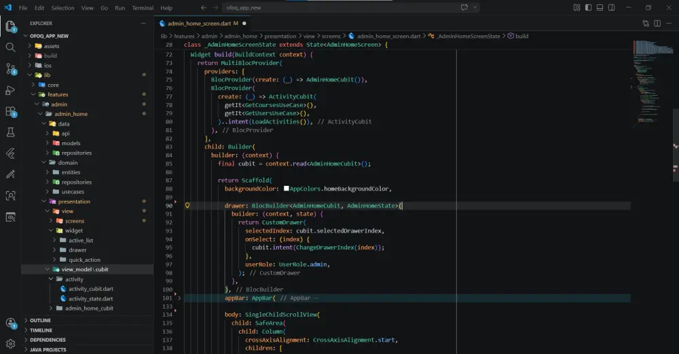Open the Flutter sidebar icon
679x354 pixels.
click(10, 153)
